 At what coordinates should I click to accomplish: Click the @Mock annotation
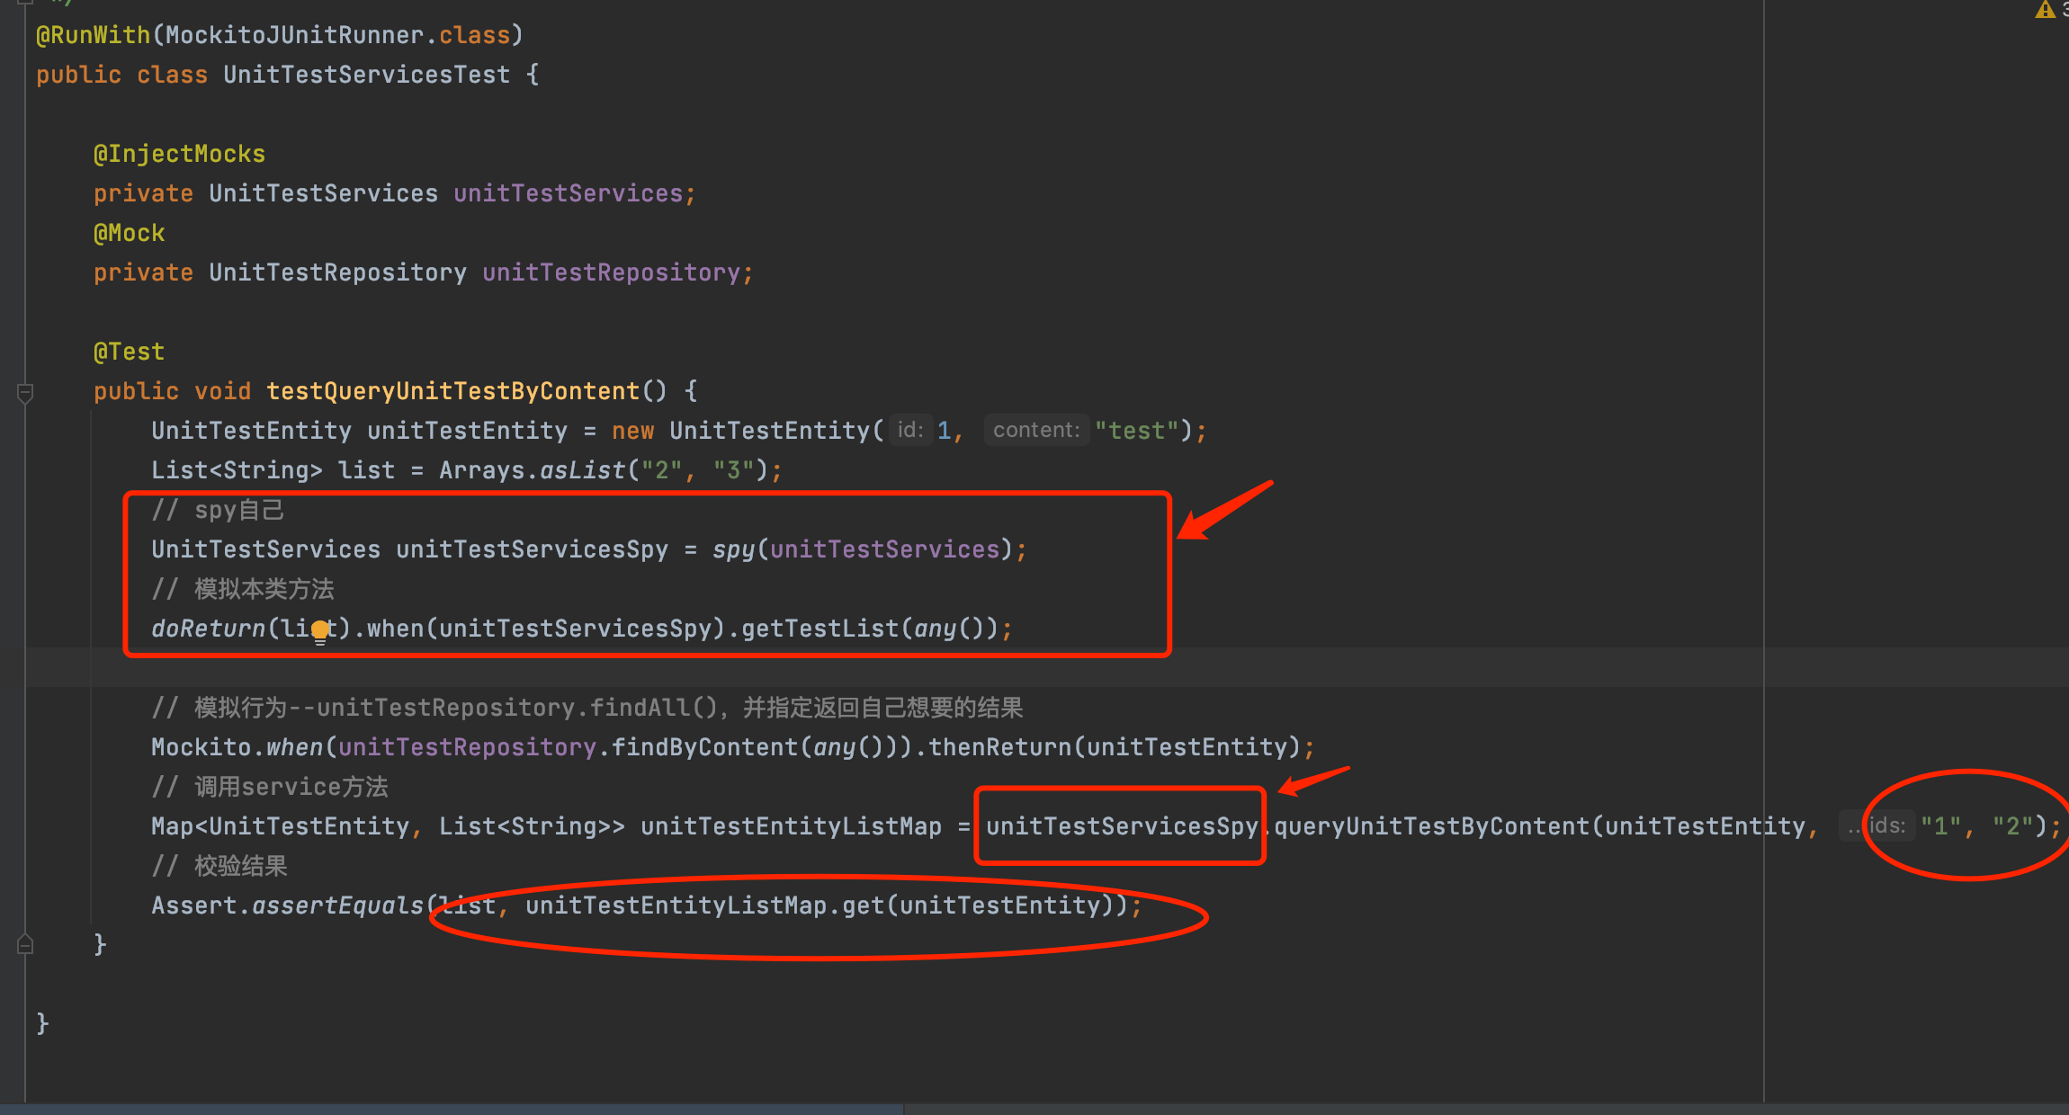coord(129,233)
